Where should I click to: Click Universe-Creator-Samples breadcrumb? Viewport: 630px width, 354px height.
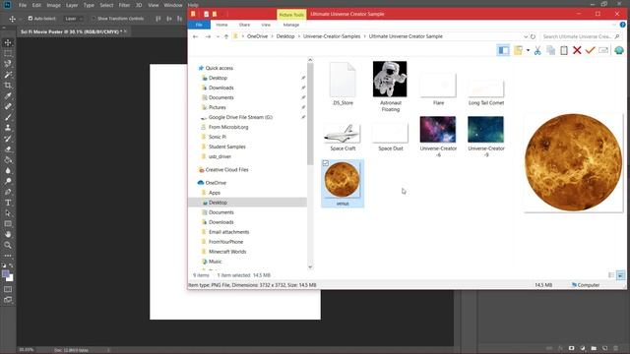tap(332, 36)
